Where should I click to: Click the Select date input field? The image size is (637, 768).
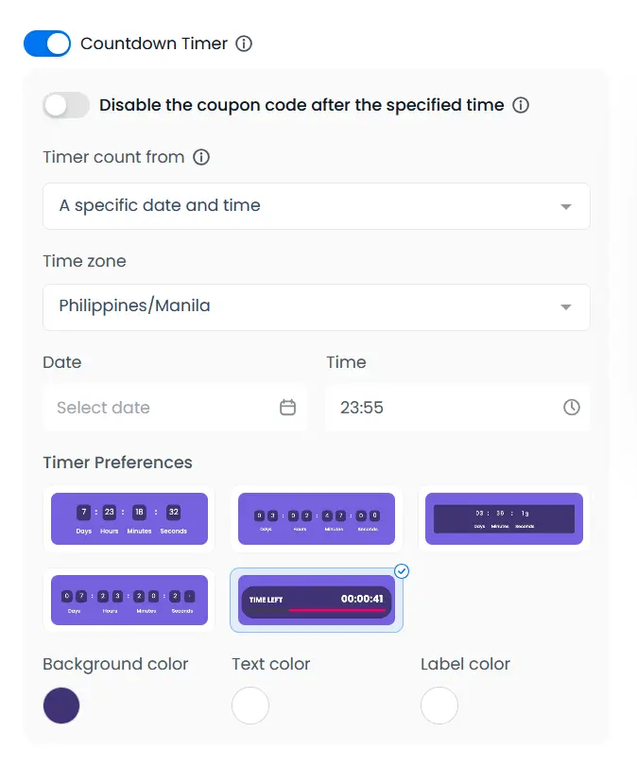point(161,408)
